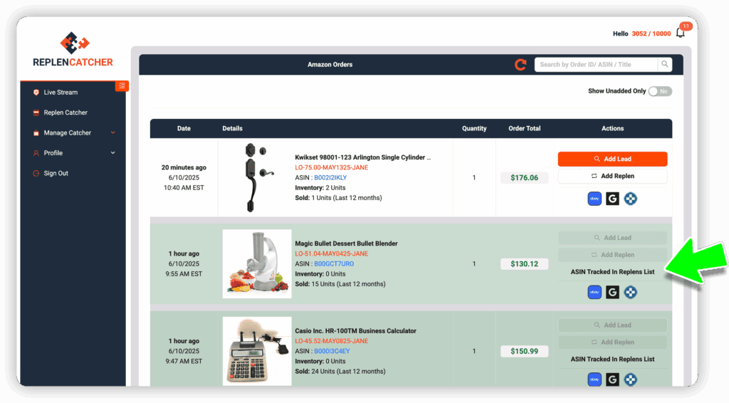
Task: Click SKU LO-51.04-MAY0425-JANE
Action: click(x=332, y=253)
